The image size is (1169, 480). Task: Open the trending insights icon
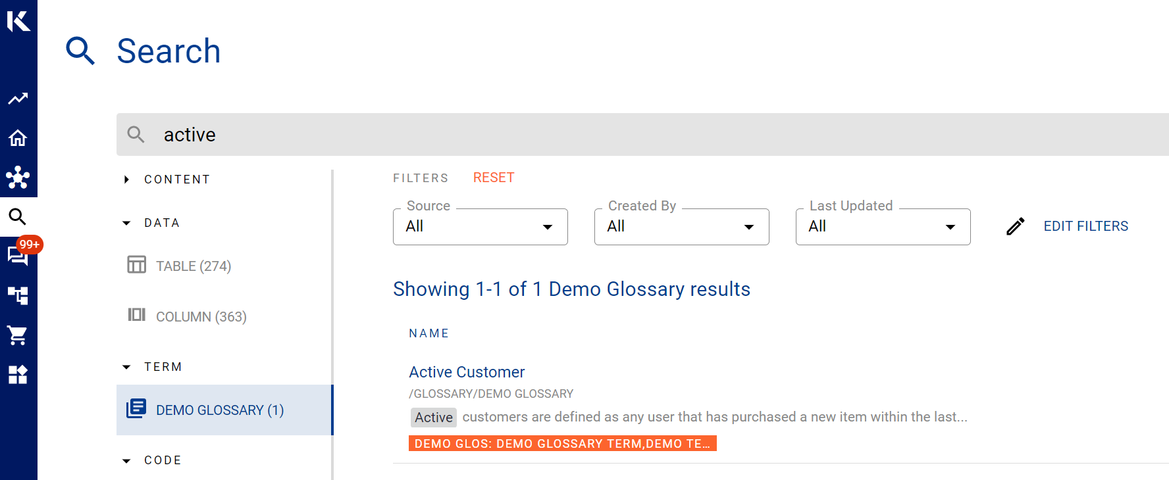click(x=18, y=99)
